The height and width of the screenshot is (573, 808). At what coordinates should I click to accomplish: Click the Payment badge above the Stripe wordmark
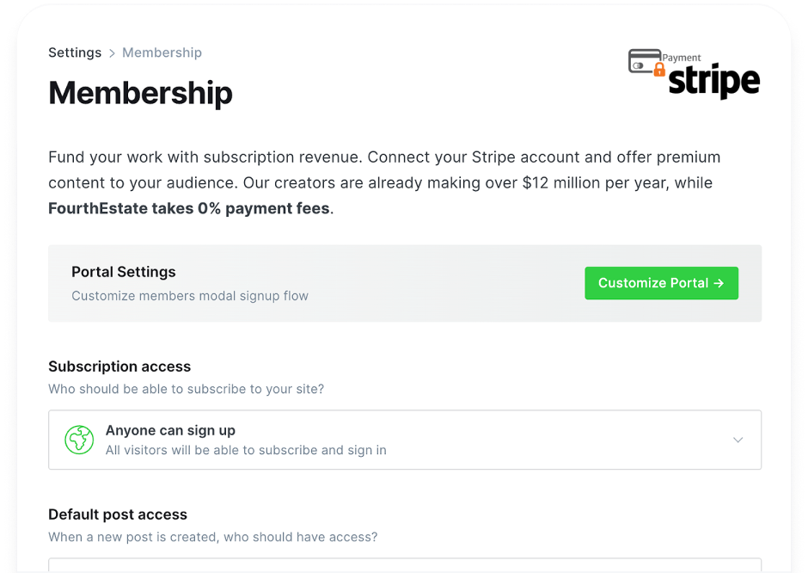pyautogui.click(x=681, y=58)
